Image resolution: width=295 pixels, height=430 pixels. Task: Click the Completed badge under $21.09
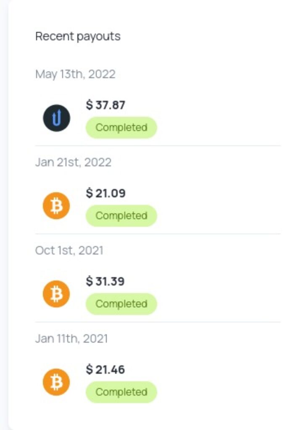(x=121, y=216)
